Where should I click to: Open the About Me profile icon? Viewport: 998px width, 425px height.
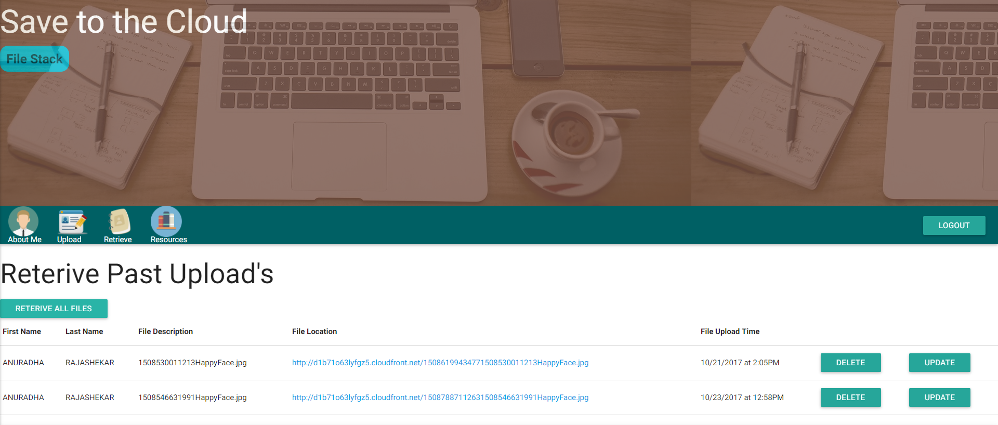[x=23, y=222]
